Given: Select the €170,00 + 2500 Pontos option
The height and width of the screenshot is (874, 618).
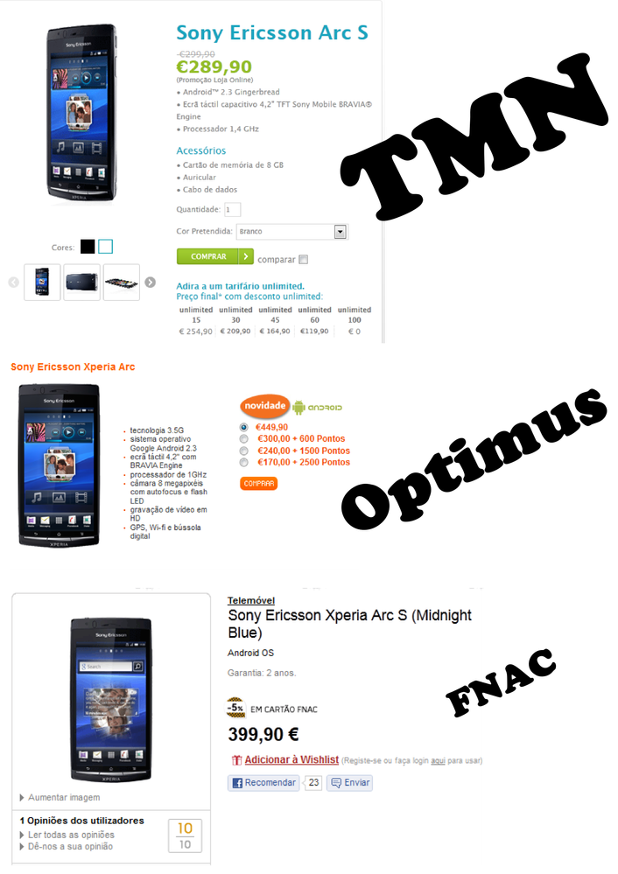Looking at the screenshot, I should pos(243,463).
